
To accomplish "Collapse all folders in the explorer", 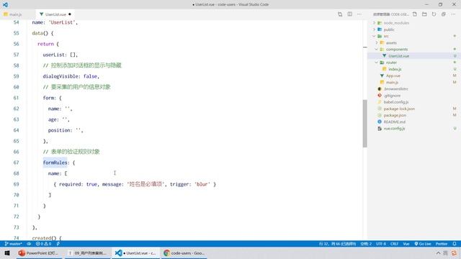I will point(444,14).
